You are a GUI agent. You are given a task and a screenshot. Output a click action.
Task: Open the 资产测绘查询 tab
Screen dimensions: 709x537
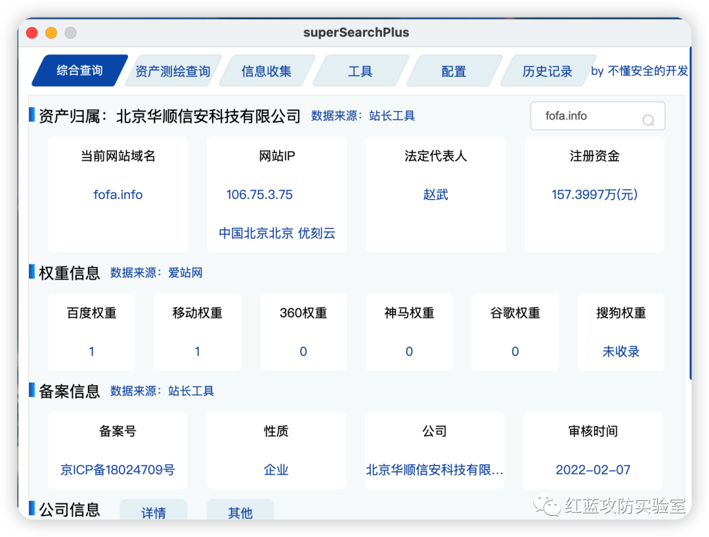[173, 72]
